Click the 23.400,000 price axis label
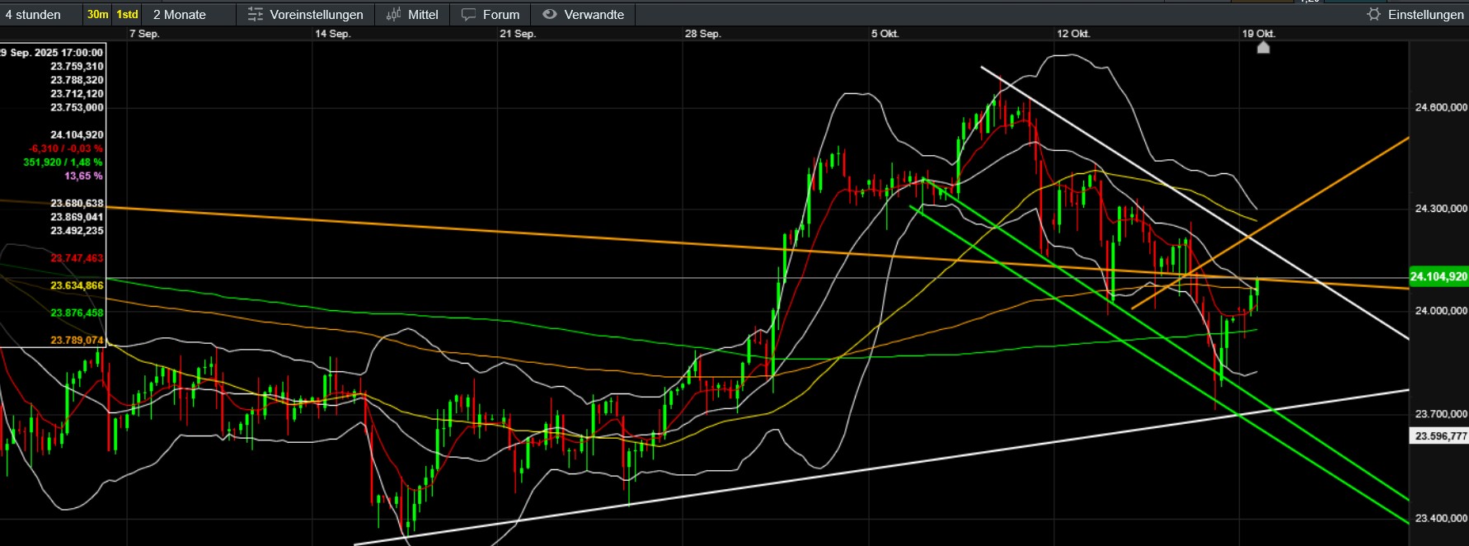This screenshot has height=546, width=1469. [1440, 518]
